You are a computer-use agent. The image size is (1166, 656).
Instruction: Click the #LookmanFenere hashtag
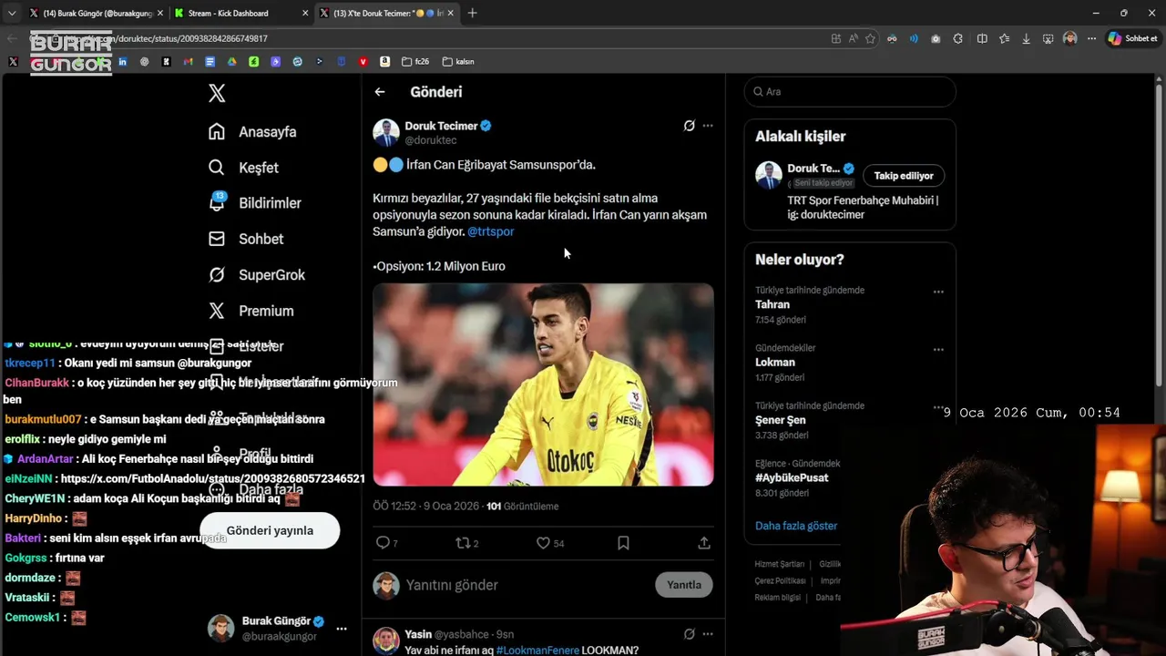point(537,650)
